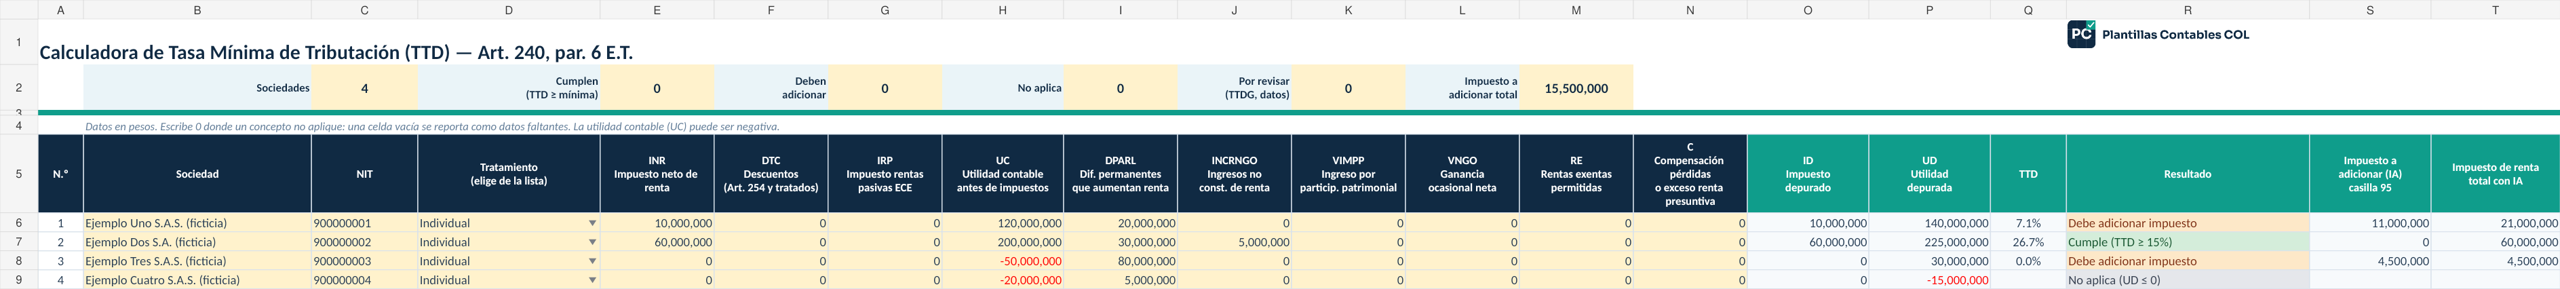Click the DTC Descuentos heading
2560x289 pixels.
tap(771, 174)
